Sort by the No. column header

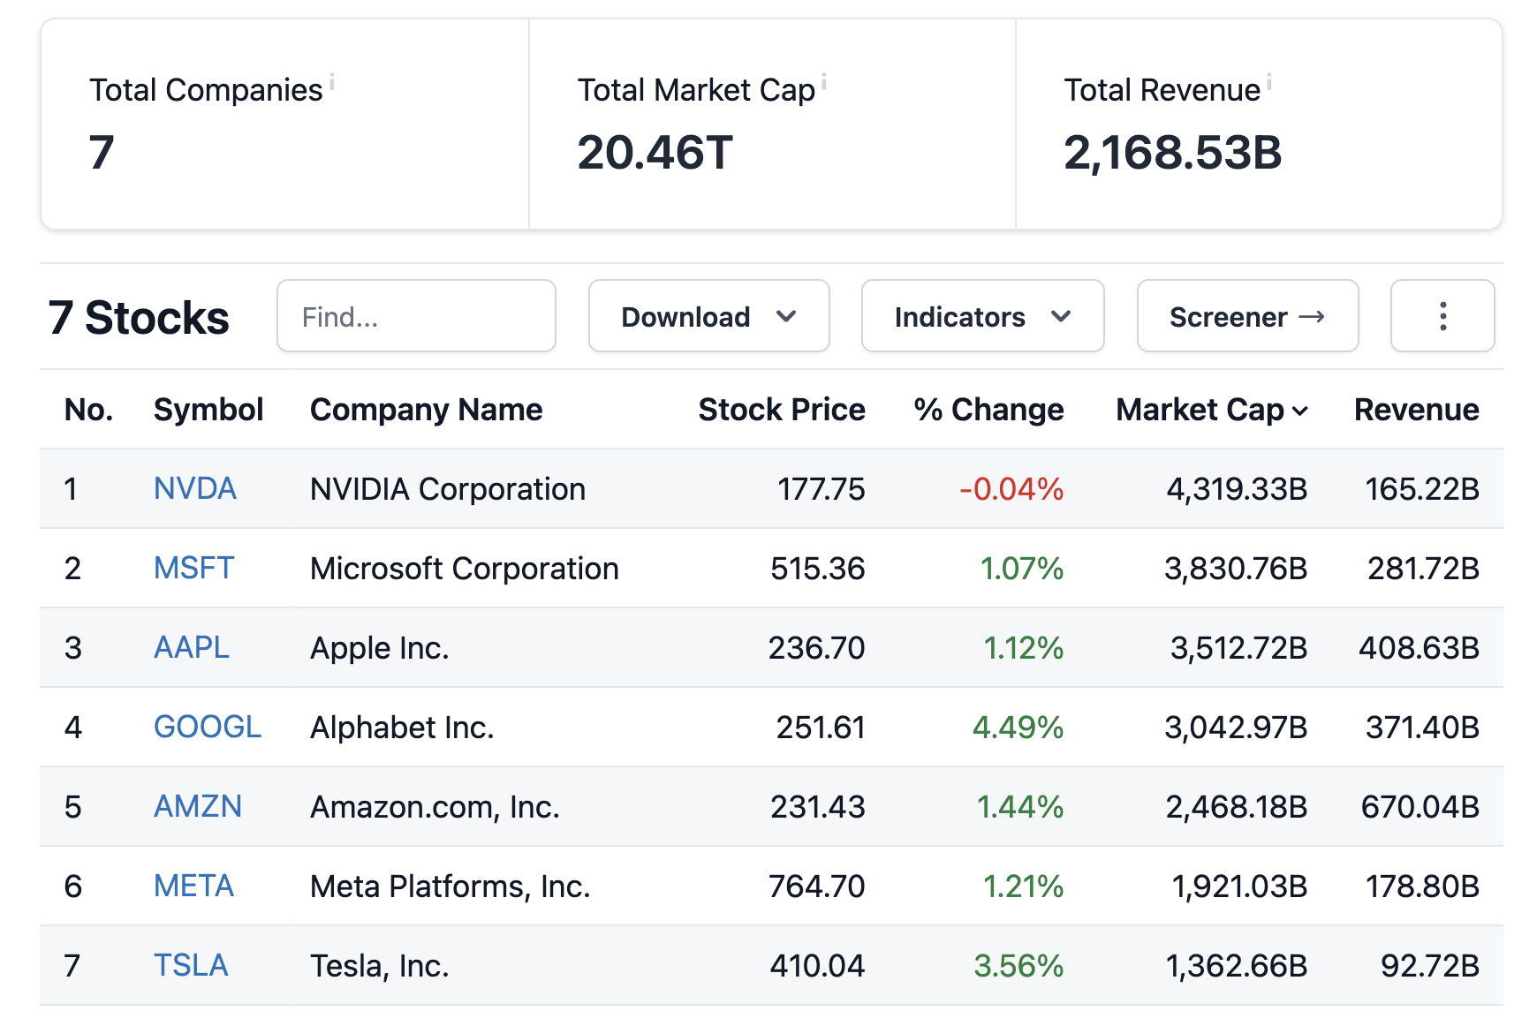tap(88, 410)
